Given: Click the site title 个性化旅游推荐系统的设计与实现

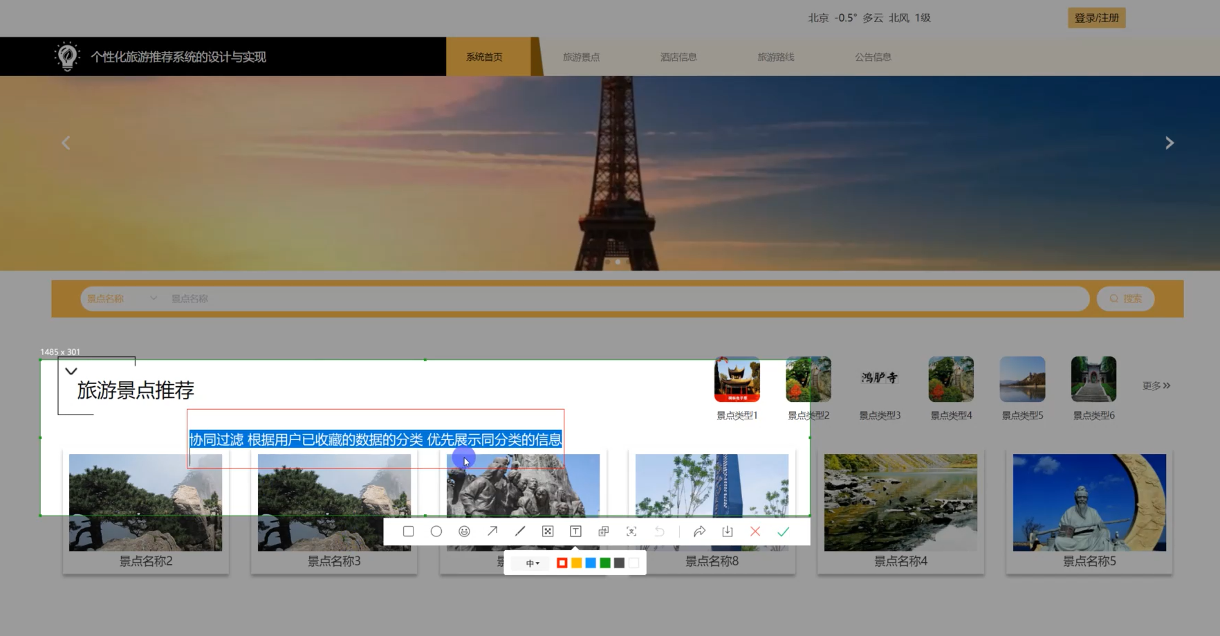Looking at the screenshot, I should [x=178, y=57].
